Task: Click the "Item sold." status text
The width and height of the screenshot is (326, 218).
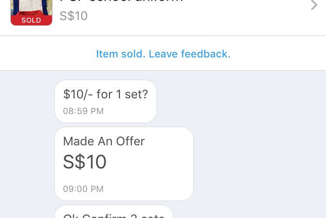Action: [120, 54]
